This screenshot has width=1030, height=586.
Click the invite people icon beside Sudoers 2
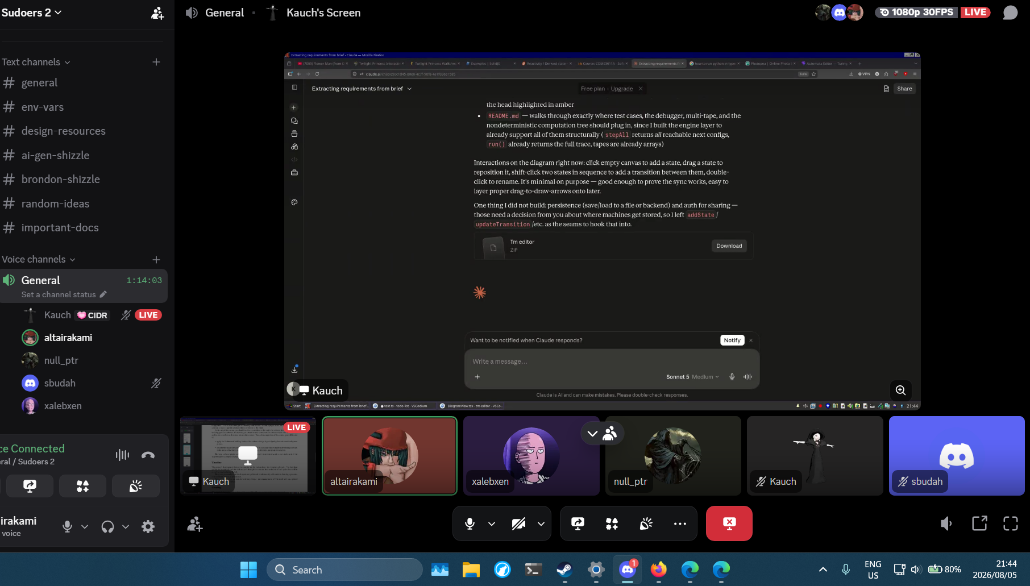(x=157, y=13)
